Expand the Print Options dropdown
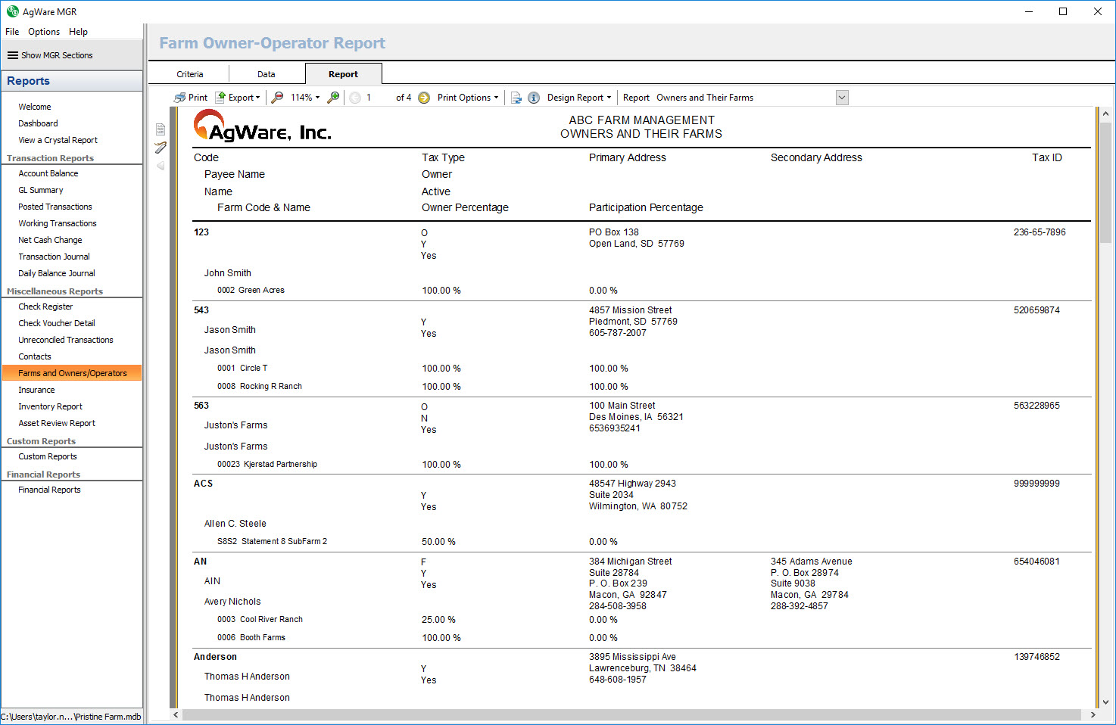Viewport: 1116px width, 725px height. [468, 98]
